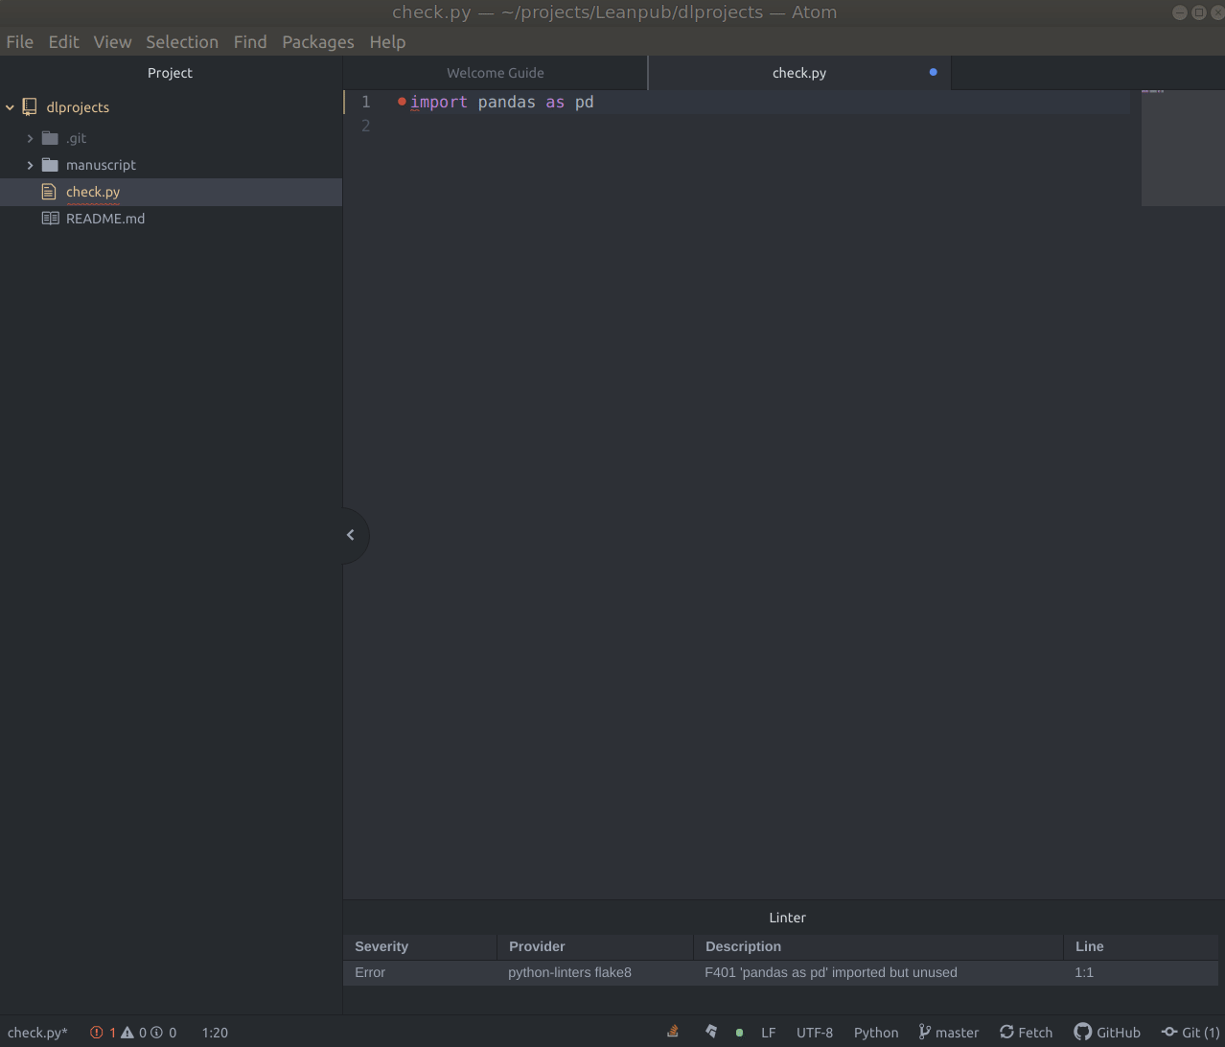Click the Stack Overflow icon in status bar
The image size is (1225, 1047).
click(x=673, y=1032)
